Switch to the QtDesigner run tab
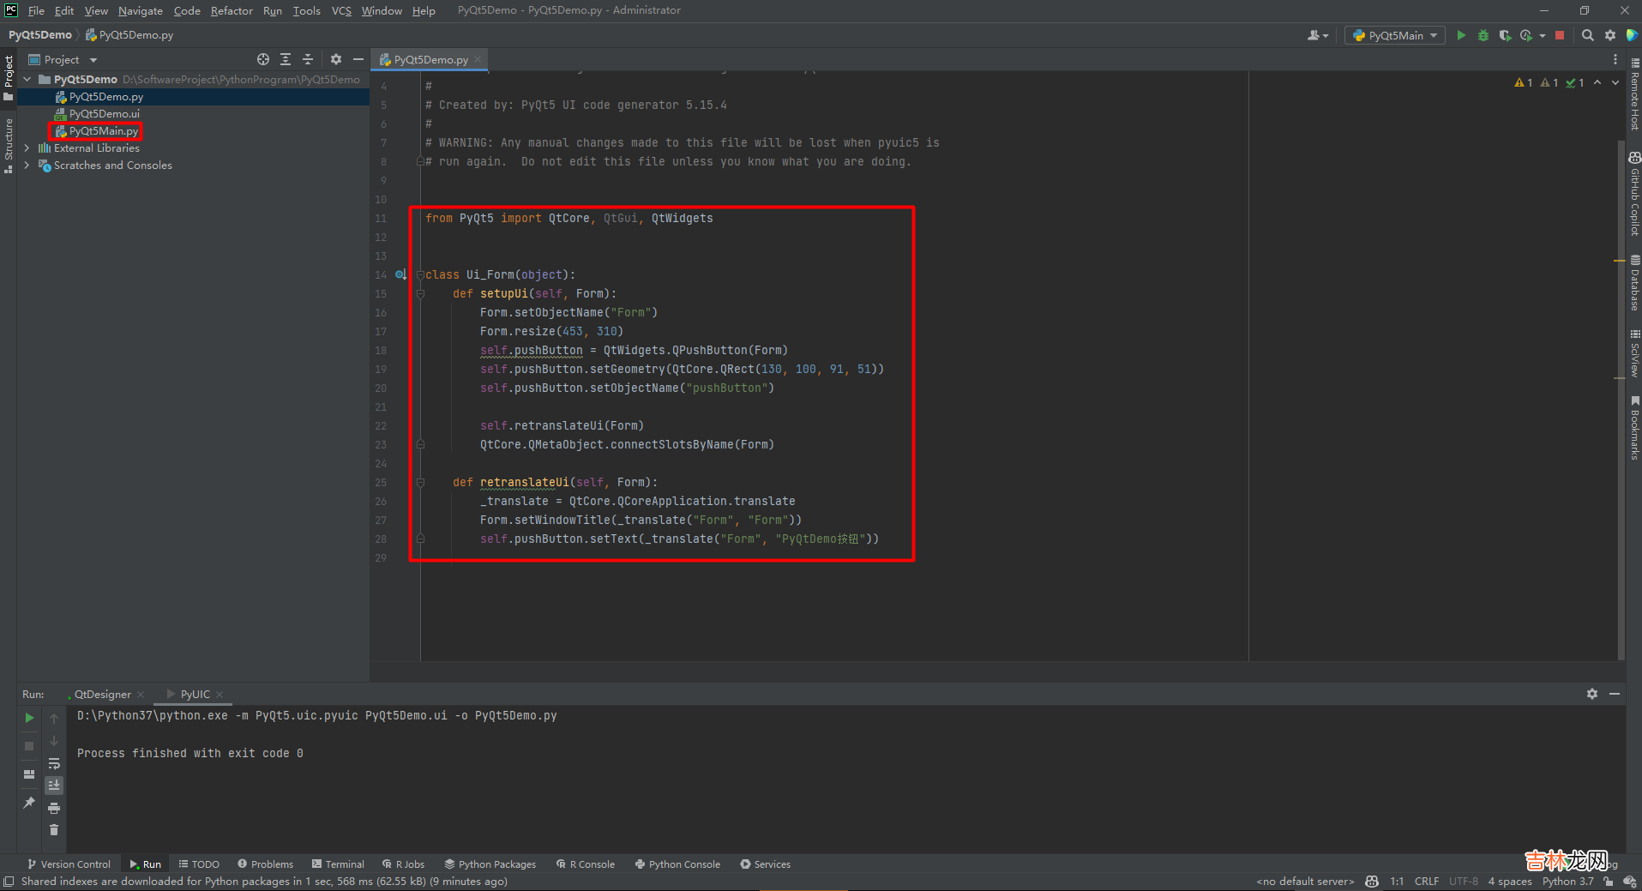Viewport: 1642px width, 891px height. [102, 694]
